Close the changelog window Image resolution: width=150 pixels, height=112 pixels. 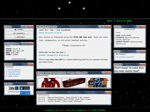(108, 92)
